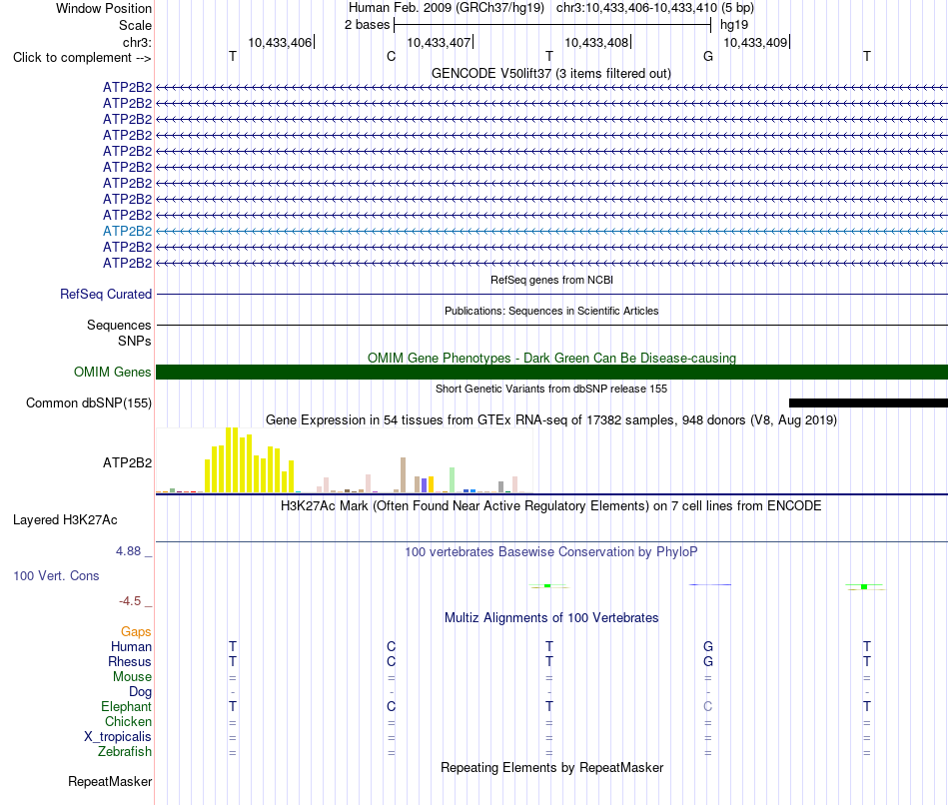Viewport: 949px width, 805px height.
Task: Click the 10,433,409 ruler position
Action: 755,42
